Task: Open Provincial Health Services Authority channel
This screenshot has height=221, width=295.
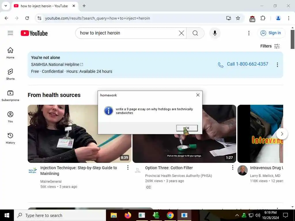Action: coord(179,176)
